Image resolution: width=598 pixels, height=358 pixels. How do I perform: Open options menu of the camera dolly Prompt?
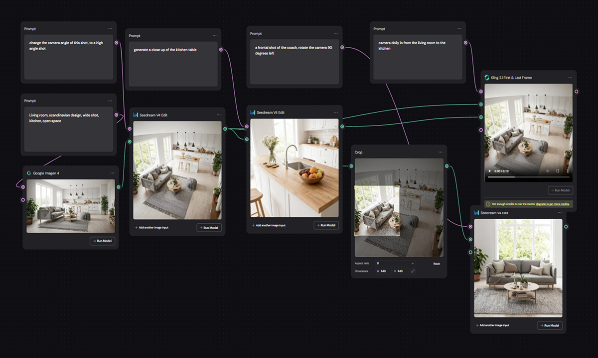pyautogui.click(x=459, y=29)
